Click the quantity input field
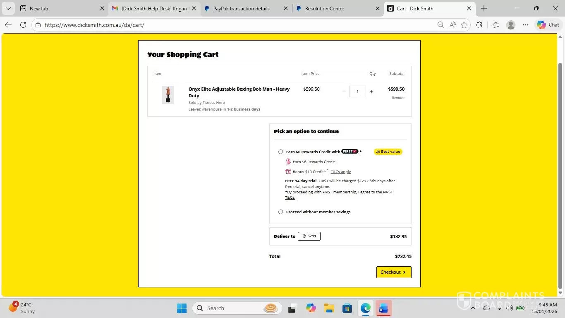The width and height of the screenshot is (565, 318). (357, 92)
